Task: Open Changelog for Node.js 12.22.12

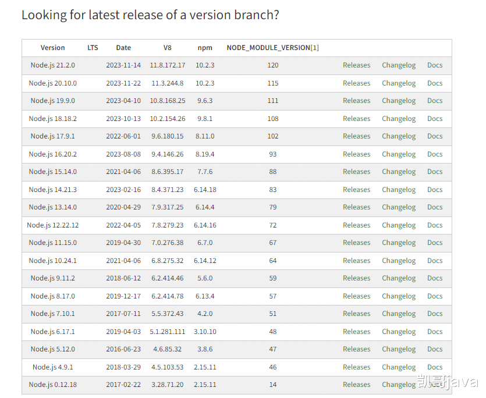Action: click(399, 225)
